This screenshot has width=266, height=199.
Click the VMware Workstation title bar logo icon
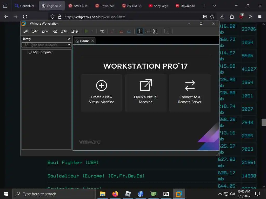coord(24,24)
